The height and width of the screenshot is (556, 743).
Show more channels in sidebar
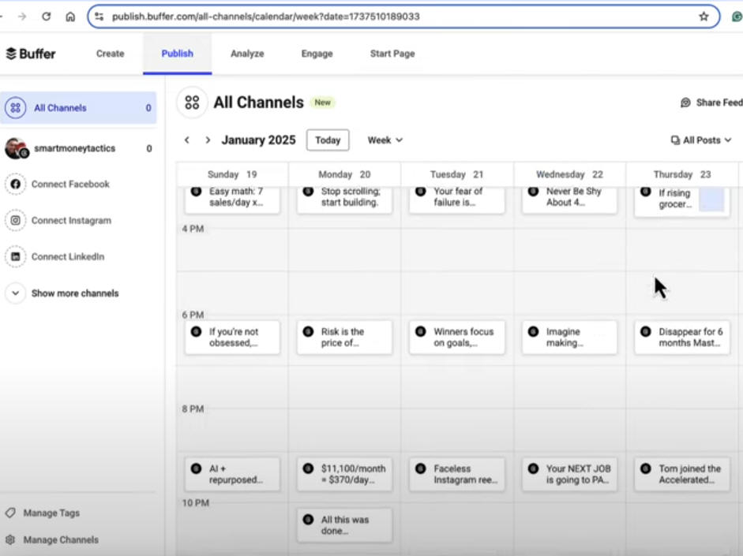[x=75, y=293]
